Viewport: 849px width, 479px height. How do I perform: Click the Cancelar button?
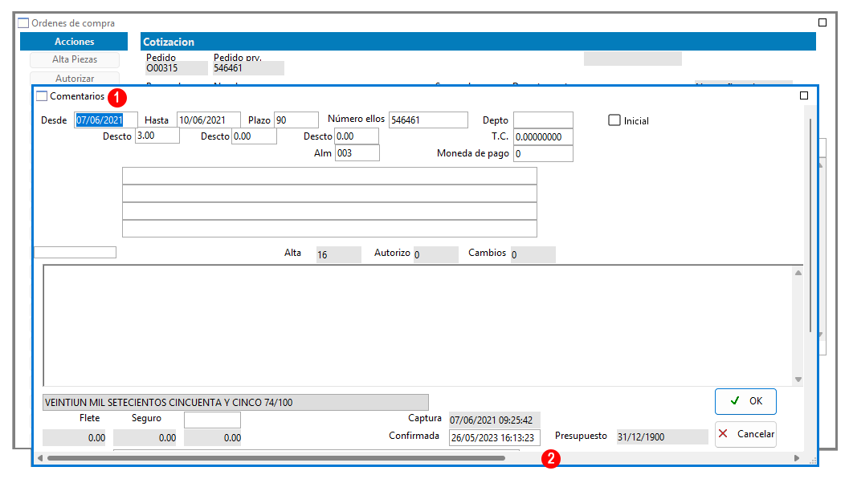tap(745, 434)
